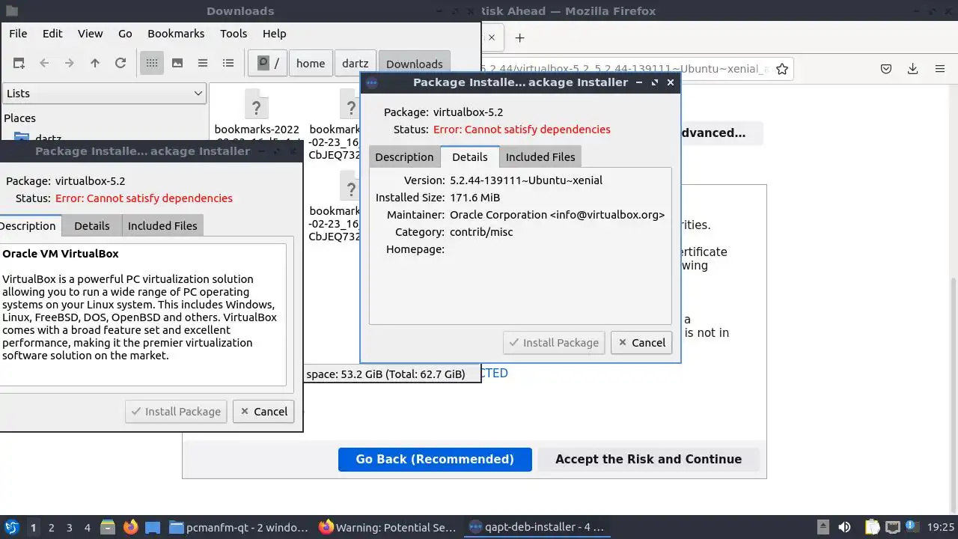Click the show desktop panel icon
Viewport: 958px width, 539px height.
coord(153,528)
